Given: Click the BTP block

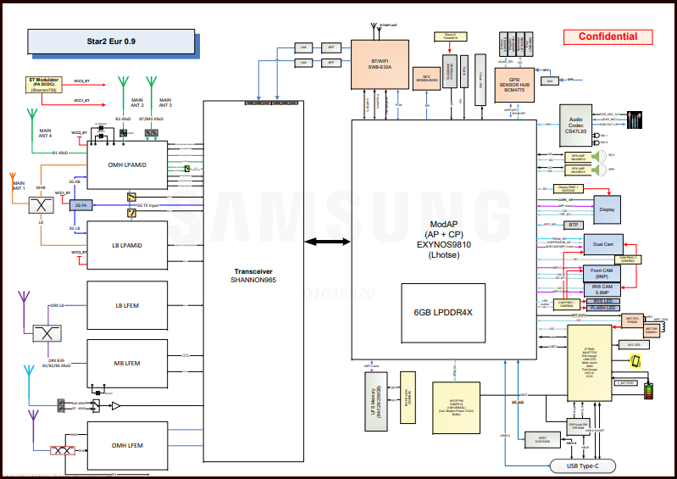Looking at the screenshot, I should coord(574,225).
